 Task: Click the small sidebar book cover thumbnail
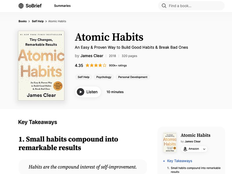(170, 142)
